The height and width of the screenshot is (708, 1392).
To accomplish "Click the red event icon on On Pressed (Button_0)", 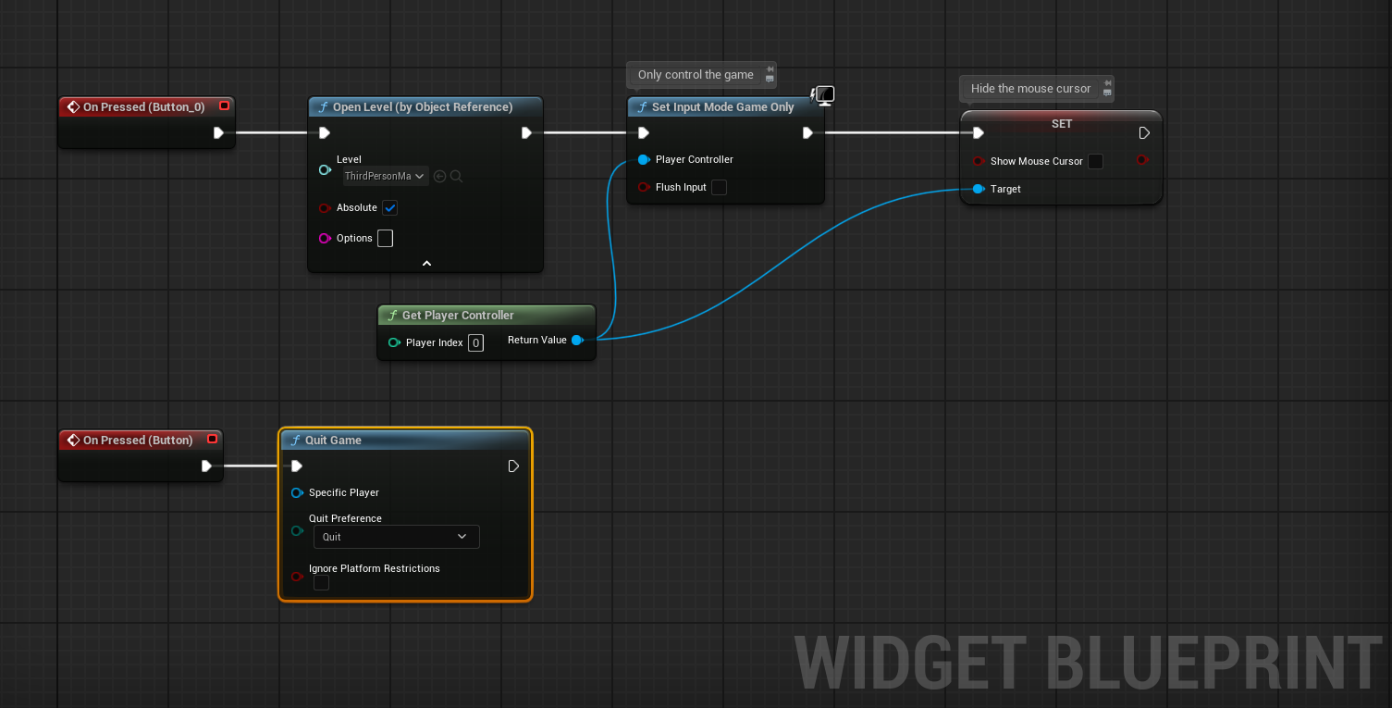I will coord(223,106).
